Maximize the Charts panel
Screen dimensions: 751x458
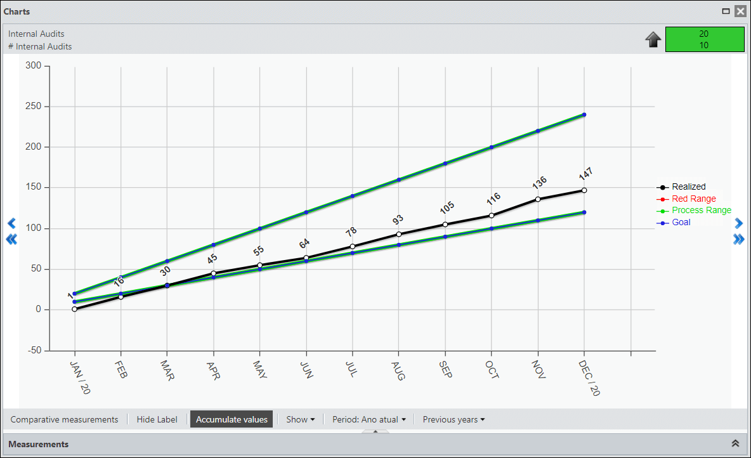pos(726,11)
